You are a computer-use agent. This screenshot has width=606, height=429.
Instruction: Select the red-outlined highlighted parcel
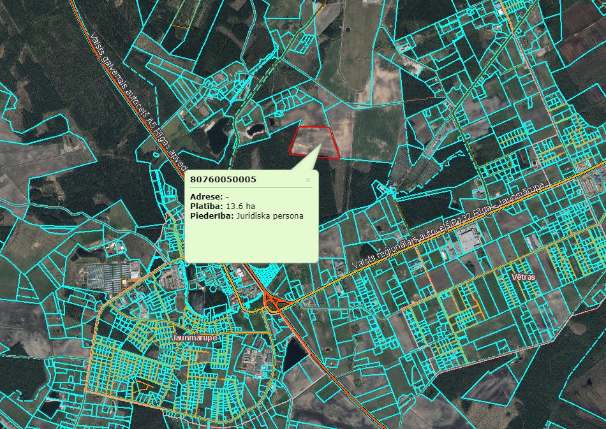(x=313, y=141)
